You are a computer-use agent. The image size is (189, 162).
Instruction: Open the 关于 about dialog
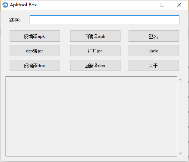coord(154,65)
